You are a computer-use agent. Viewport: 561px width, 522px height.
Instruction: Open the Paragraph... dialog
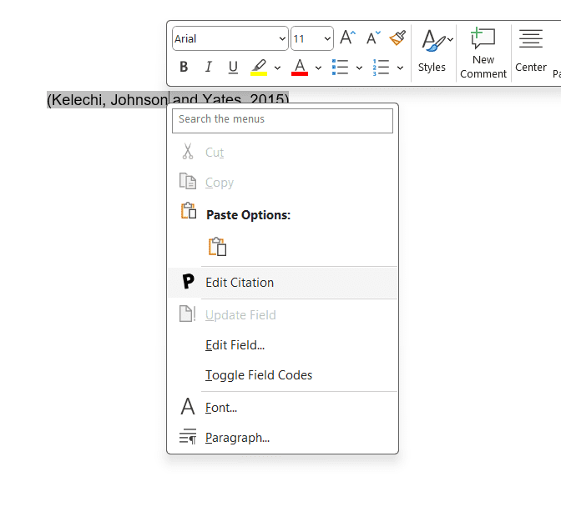(x=237, y=438)
